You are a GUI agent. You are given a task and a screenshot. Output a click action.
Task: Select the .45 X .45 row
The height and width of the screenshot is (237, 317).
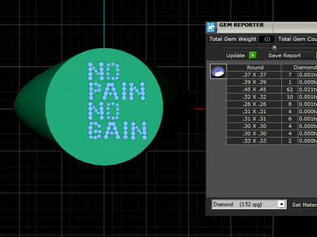click(272, 90)
